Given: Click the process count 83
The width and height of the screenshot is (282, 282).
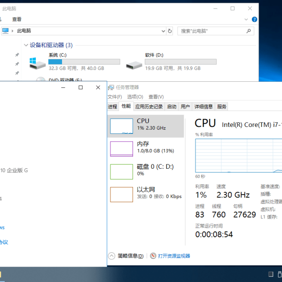Looking at the screenshot, I should tap(200, 215).
